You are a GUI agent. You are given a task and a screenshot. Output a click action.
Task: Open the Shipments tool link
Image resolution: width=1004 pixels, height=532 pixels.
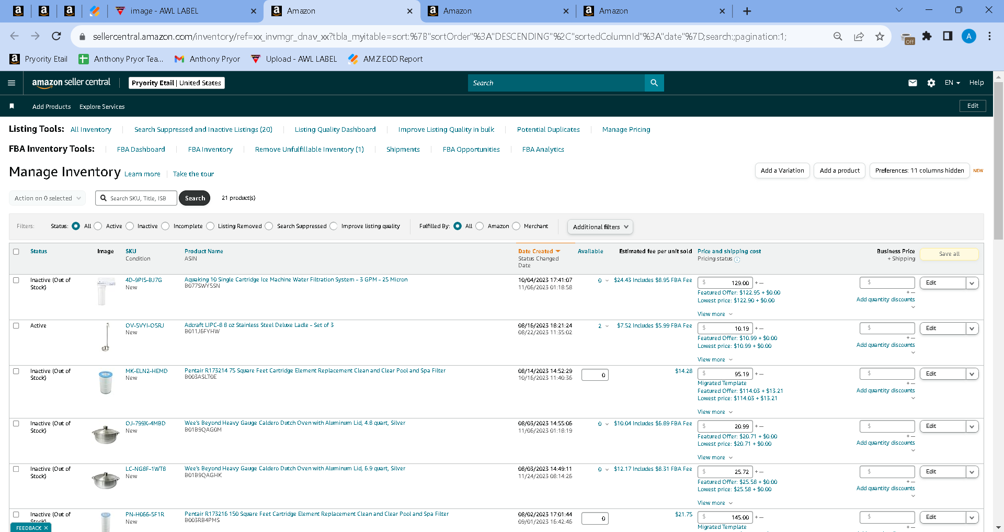tap(403, 150)
